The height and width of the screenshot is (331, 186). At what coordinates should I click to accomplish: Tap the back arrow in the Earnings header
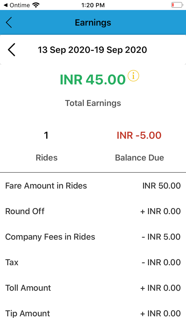pyautogui.click(x=9, y=23)
